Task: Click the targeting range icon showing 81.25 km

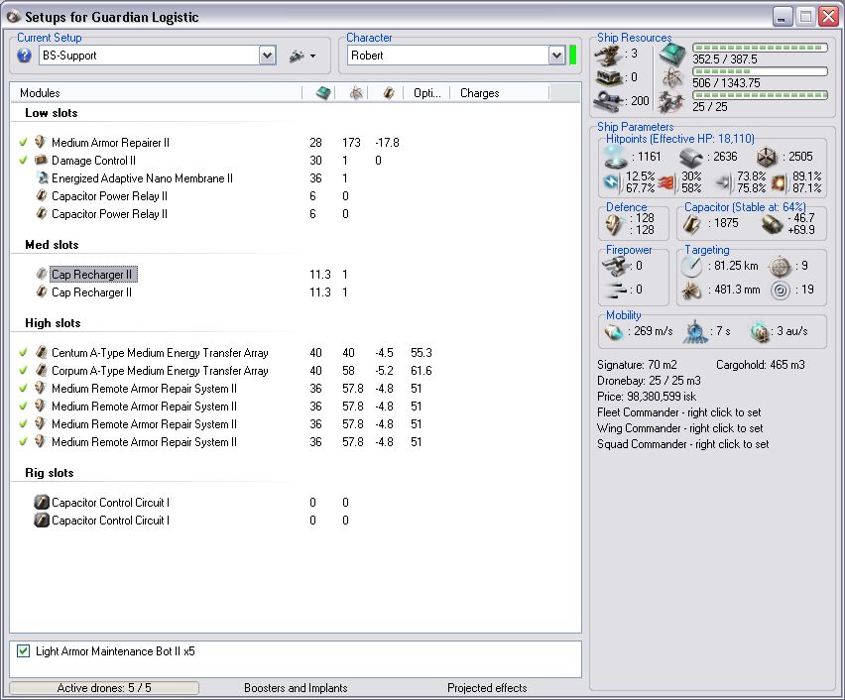Action: (691, 266)
